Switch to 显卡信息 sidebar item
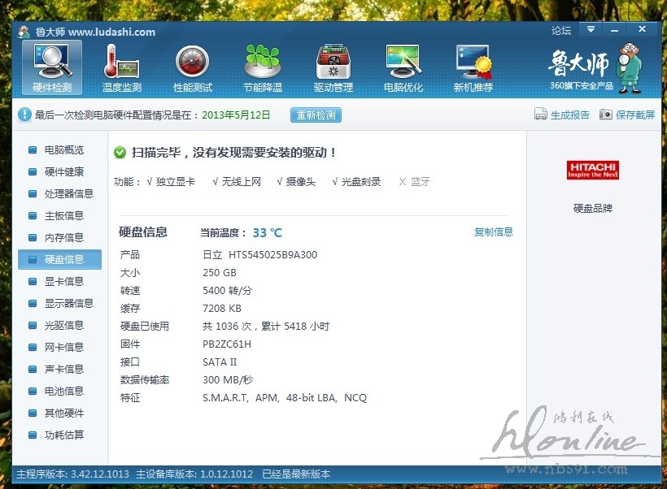The height and width of the screenshot is (489, 667). coord(63,282)
